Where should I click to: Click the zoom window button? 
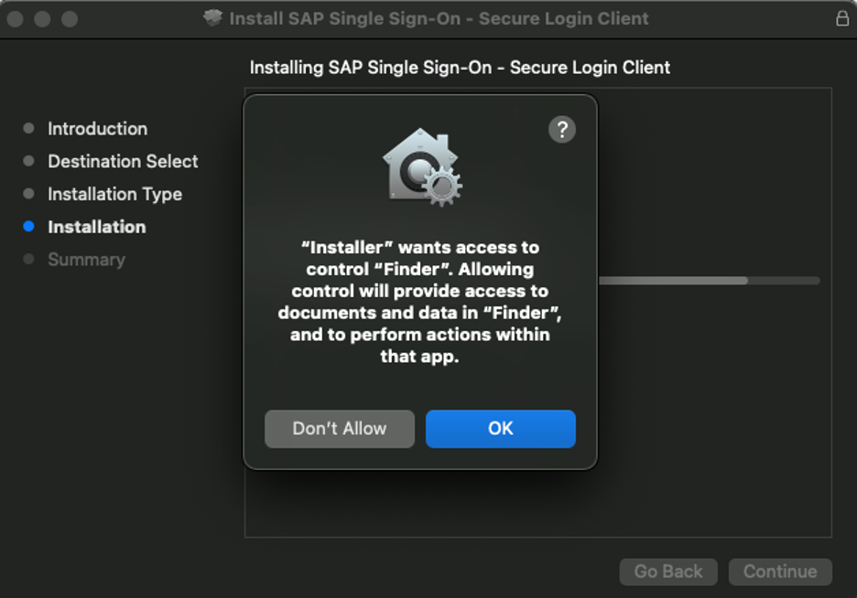click(x=70, y=19)
